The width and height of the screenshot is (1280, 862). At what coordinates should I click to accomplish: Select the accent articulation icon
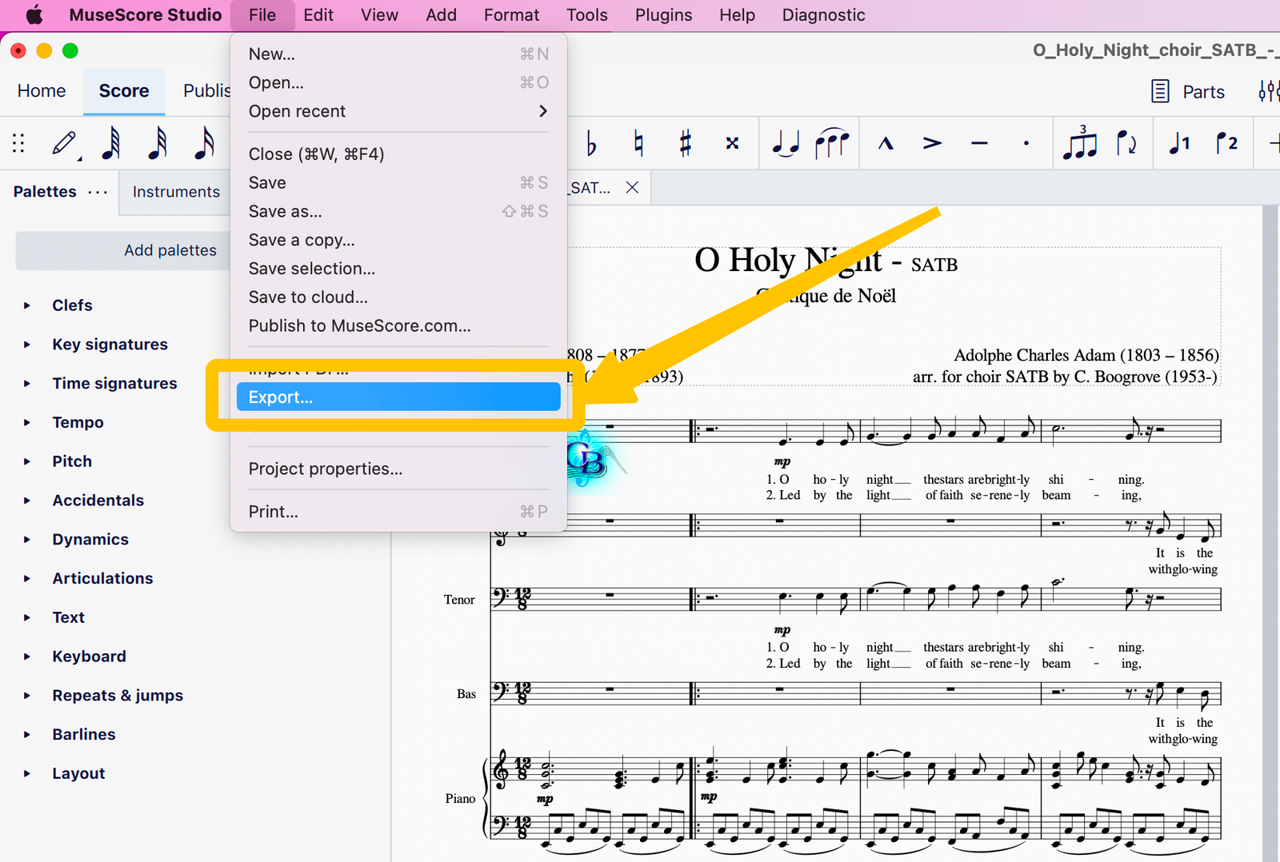pos(930,143)
